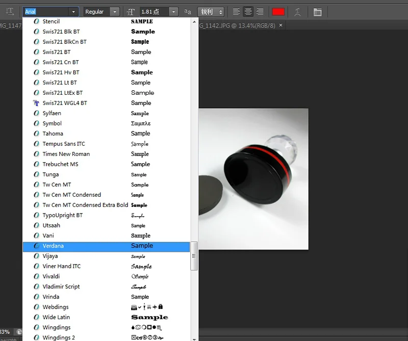
Task: Click OpenType icon beside Stencil
Action: (x=36, y=21)
